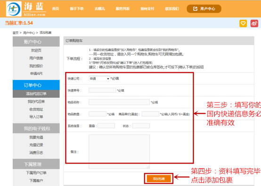The height and width of the screenshot is (186, 261).
Task: Open 用户中心 button in header
Action: tap(204, 9)
